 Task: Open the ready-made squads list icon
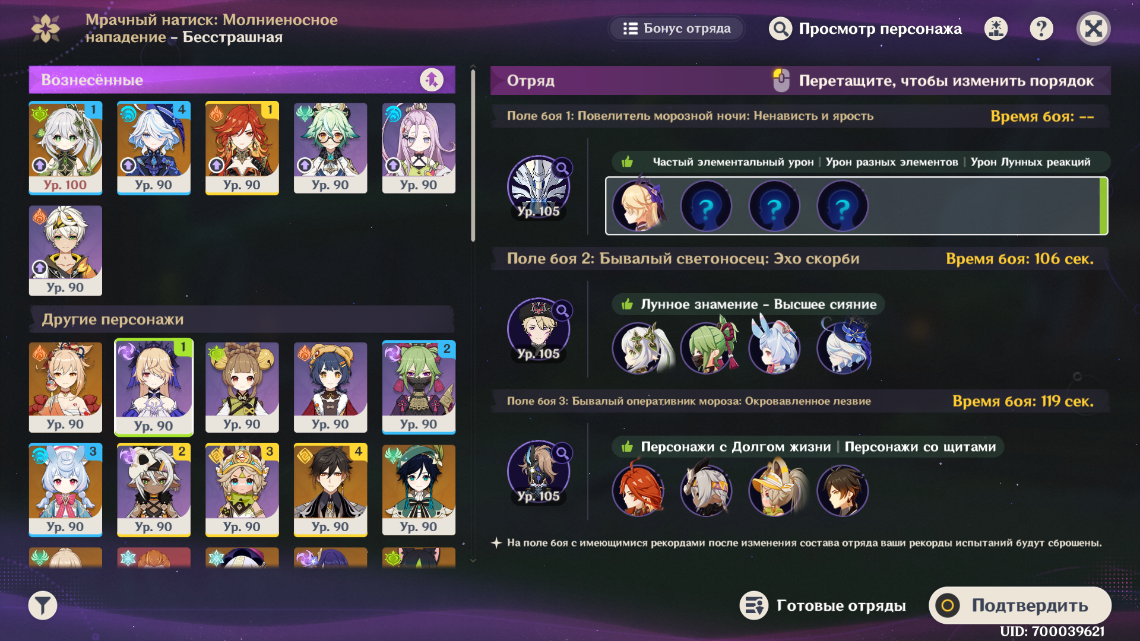[x=754, y=605]
